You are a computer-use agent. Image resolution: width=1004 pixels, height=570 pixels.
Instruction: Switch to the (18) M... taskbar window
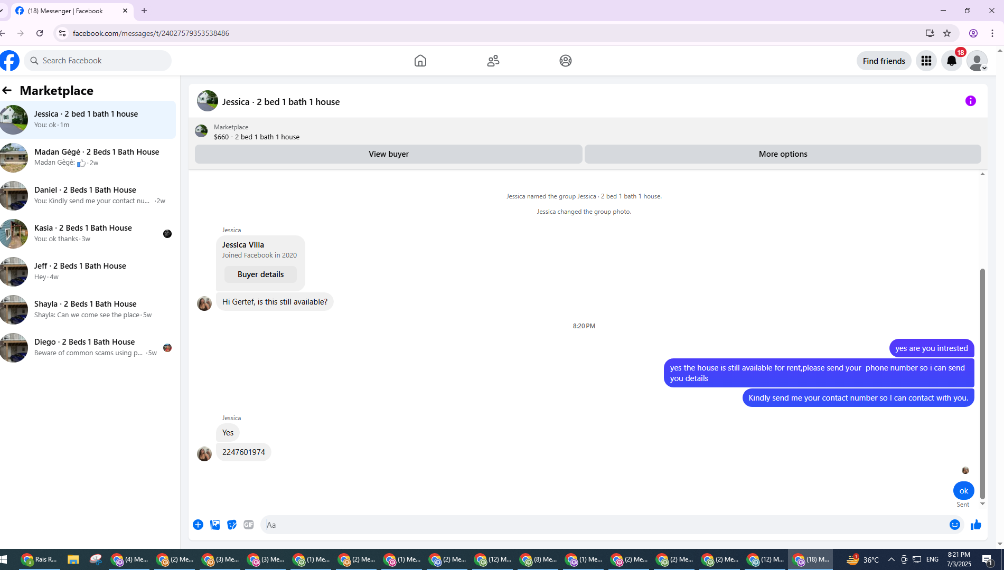click(811, 559)
